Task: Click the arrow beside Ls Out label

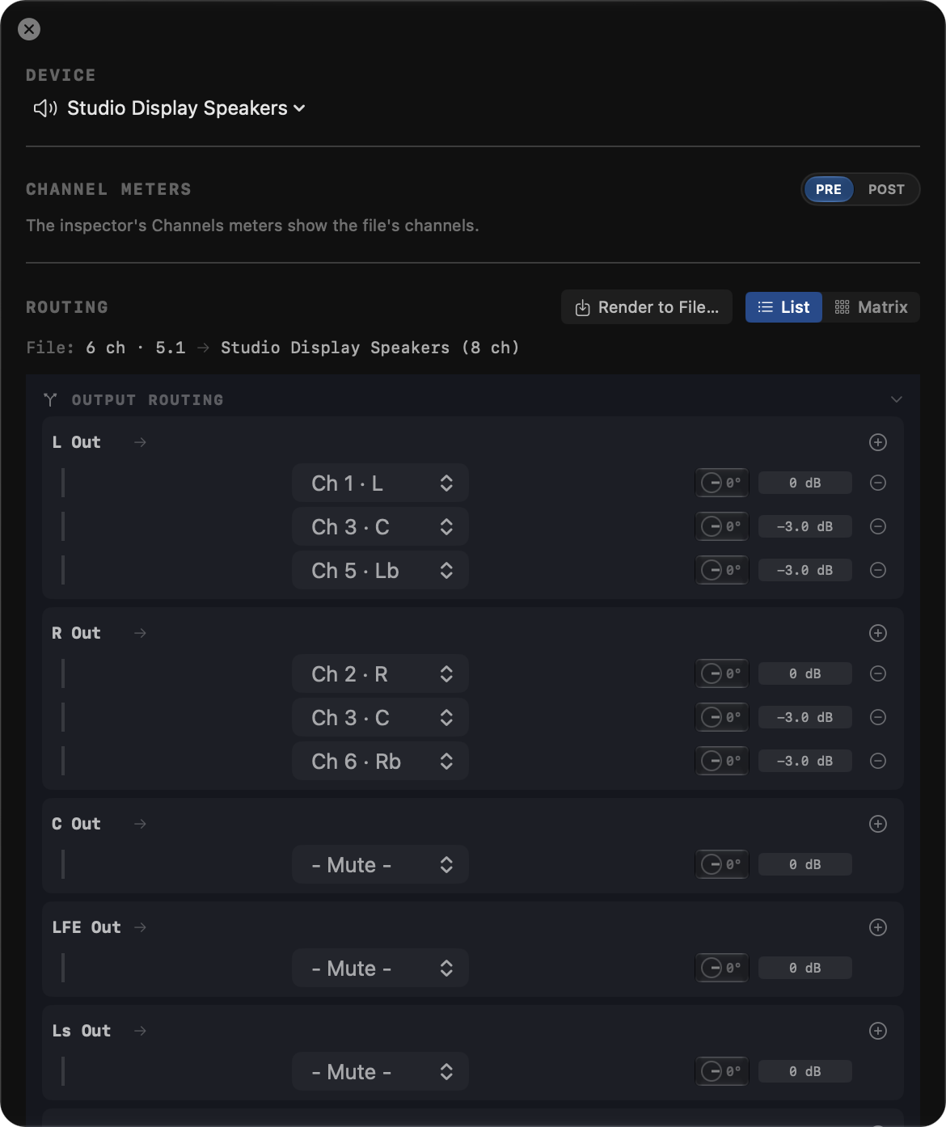Action: (140, 1031)
